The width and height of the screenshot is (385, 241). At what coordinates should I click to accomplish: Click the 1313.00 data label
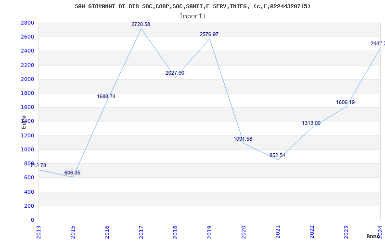[x=311, y=123]
